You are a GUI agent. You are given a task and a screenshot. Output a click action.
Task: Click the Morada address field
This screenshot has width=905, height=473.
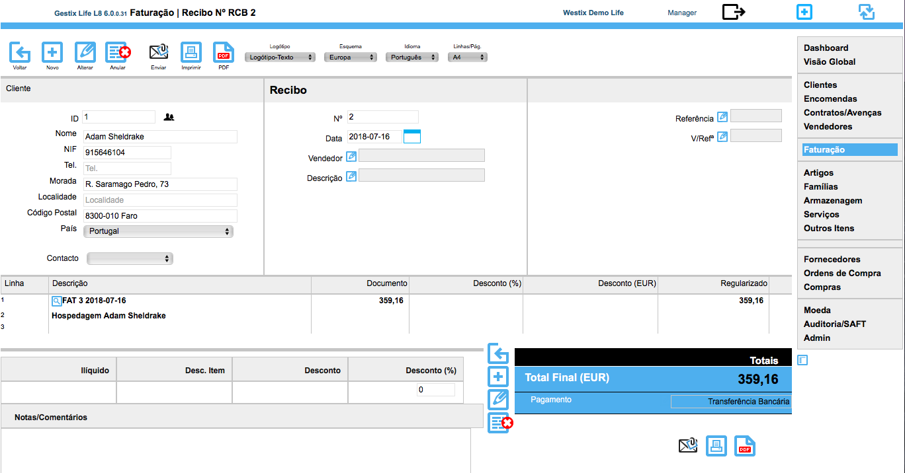[x=160, y=184]
